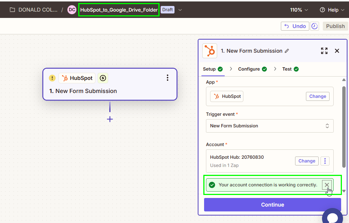Viewport: 349px width, 223px height.
Task: Click the pencil icon to rename step
Action: click(x=287, y=51)
